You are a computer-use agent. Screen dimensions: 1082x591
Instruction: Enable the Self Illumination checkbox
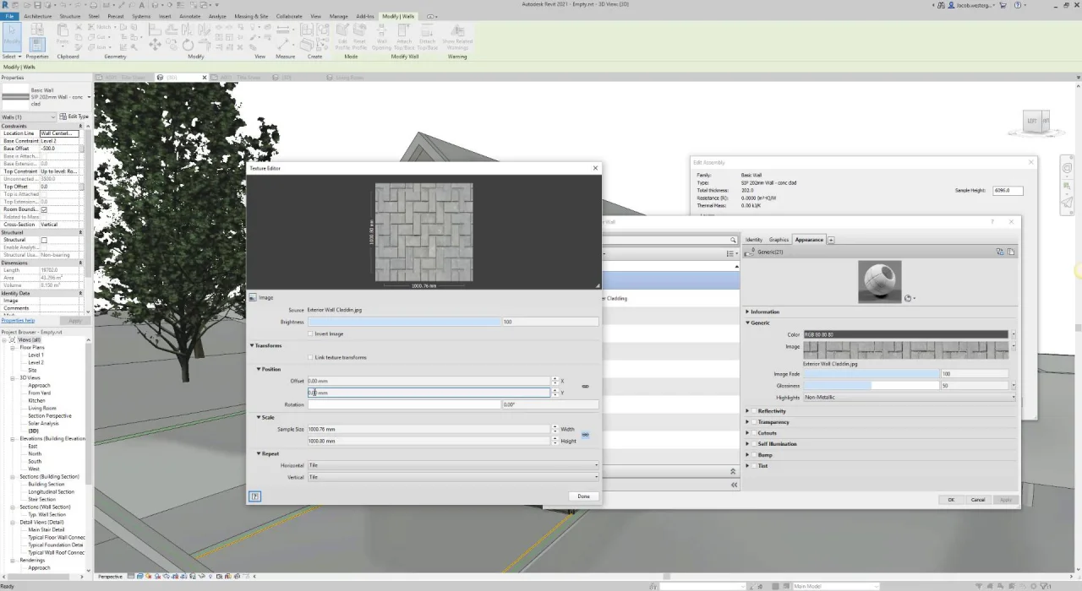pos(755,444)
